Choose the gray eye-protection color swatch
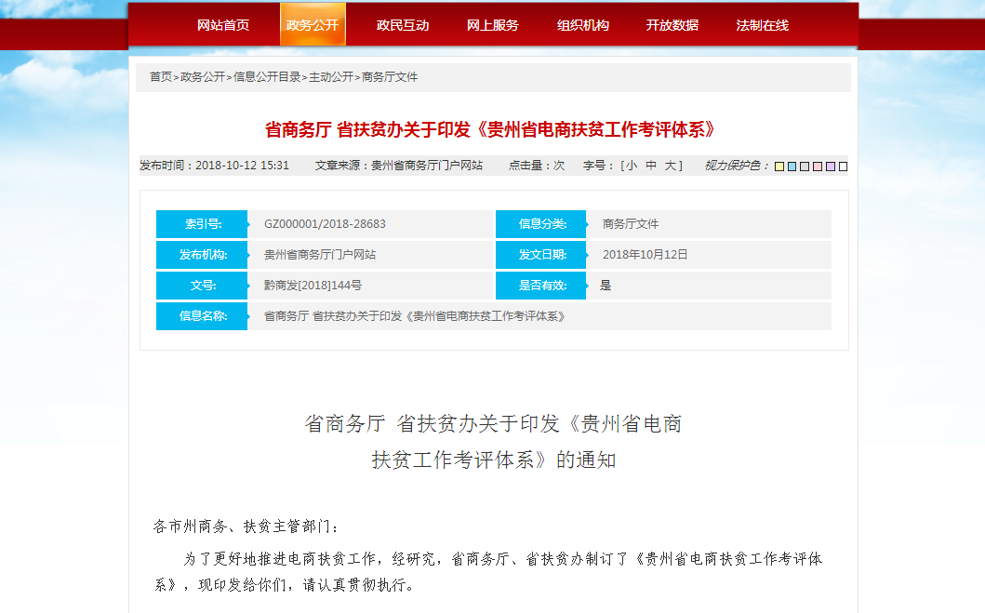 click(x=805, y=167)
